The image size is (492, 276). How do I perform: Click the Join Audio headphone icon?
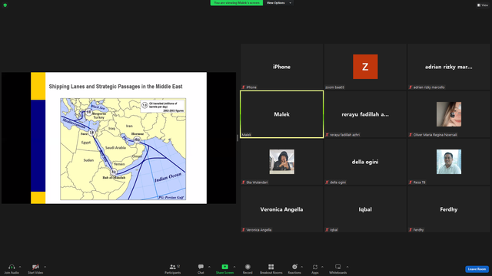[x=12, y=267]
